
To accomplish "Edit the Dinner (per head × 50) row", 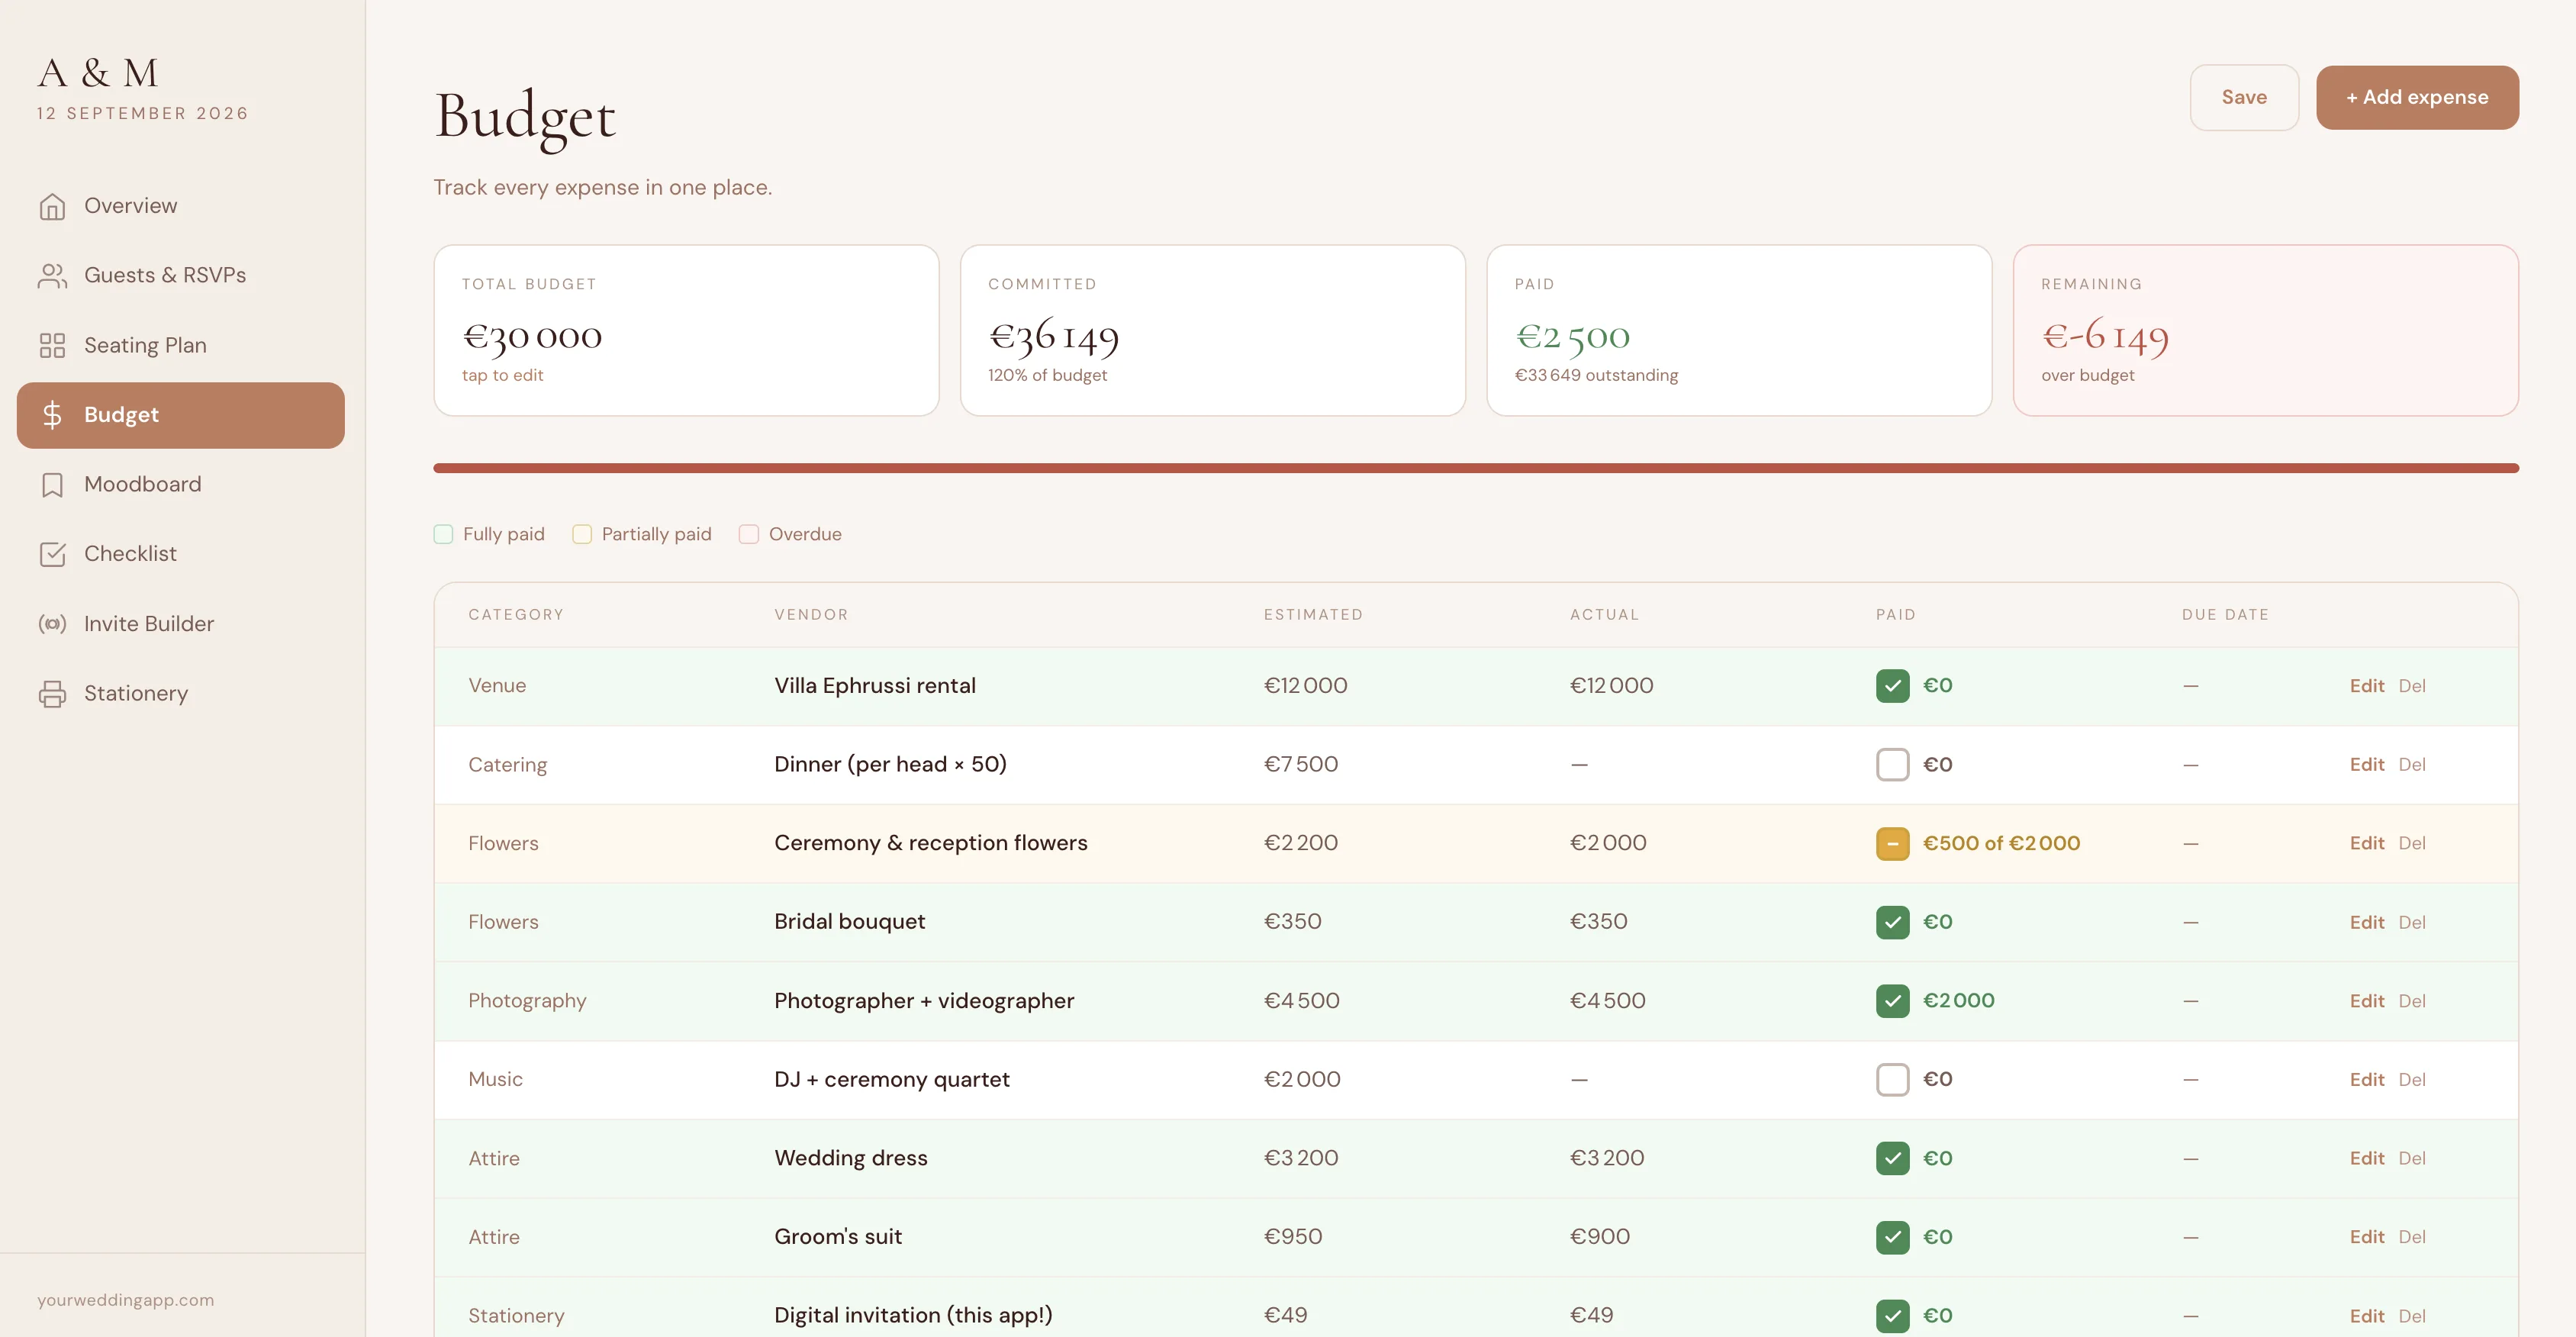I will coord(2366,765).
